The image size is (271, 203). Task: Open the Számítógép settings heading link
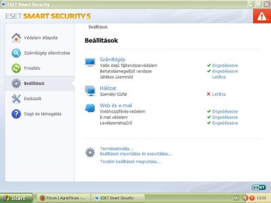point(113,60)
